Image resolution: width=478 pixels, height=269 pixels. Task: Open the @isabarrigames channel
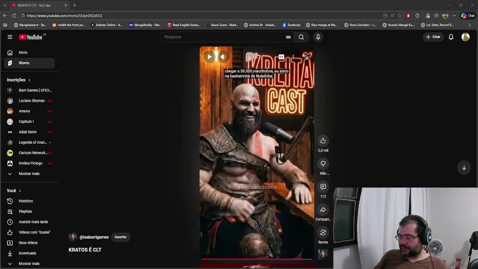(94, 237)
